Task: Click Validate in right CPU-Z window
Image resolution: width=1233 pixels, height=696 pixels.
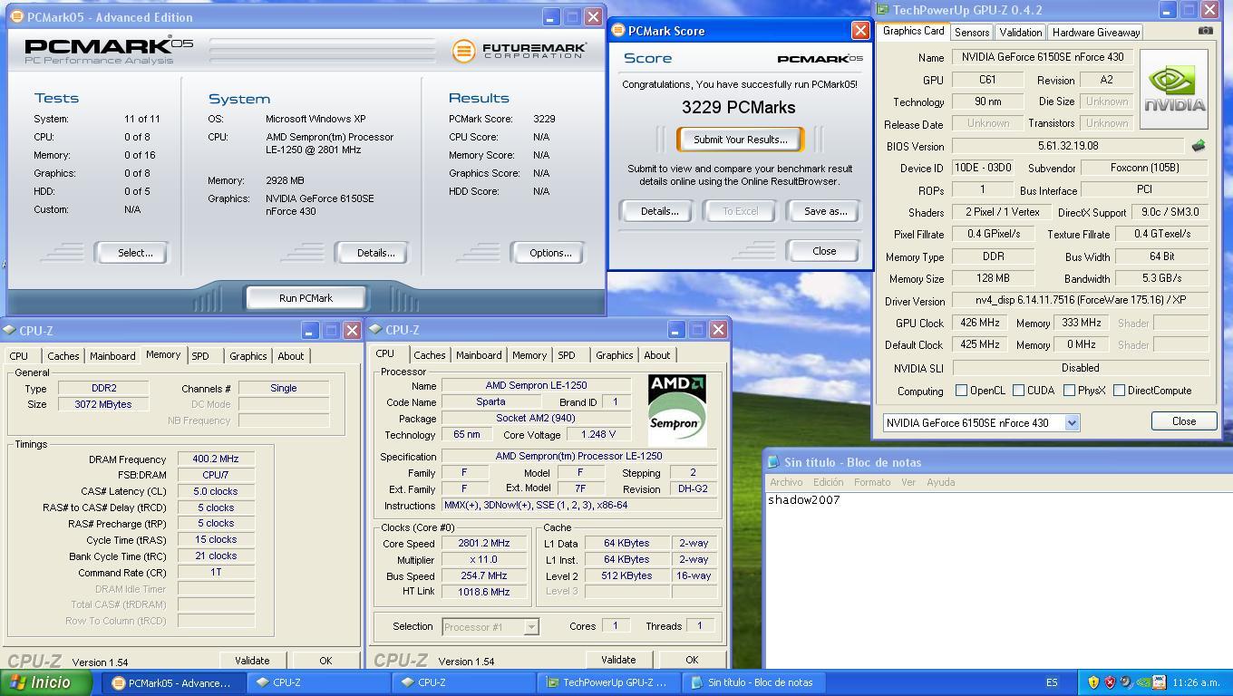Action: pyautogui.click(x=617, y=660)
